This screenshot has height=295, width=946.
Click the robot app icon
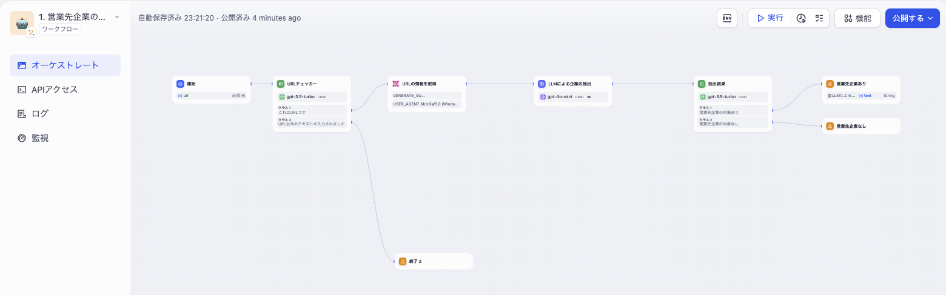(x=22, y=23)
